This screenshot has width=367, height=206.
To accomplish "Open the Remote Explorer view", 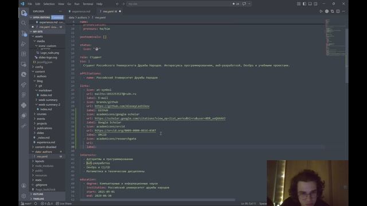I will (x=24, y=64).
